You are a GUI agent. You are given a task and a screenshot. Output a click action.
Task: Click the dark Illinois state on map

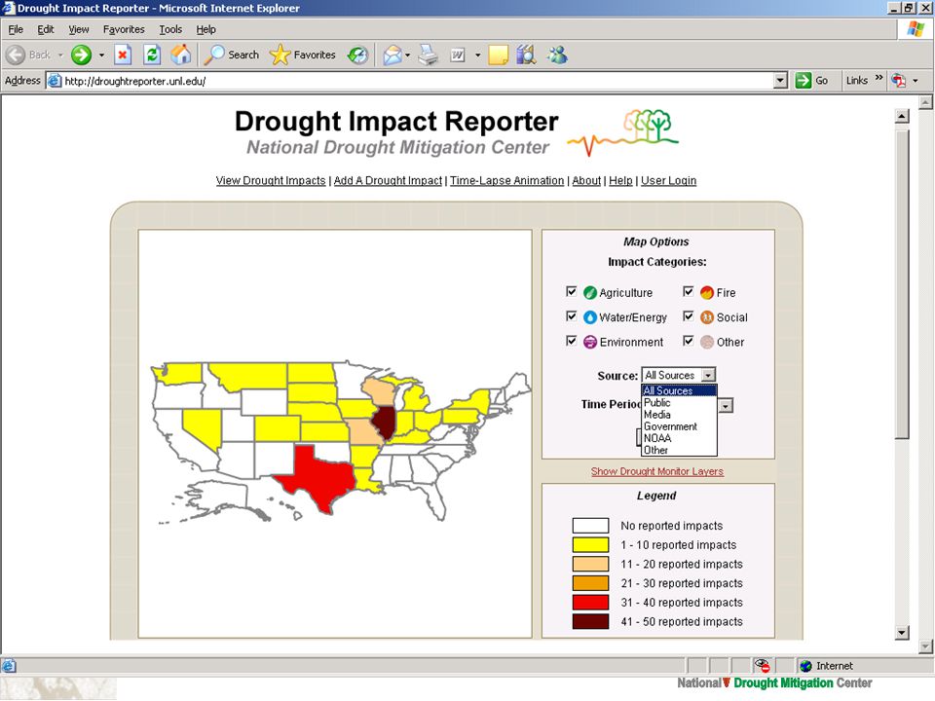(x=384, y=422)
